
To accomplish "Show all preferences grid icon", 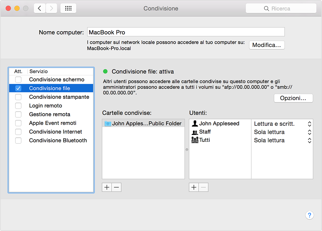I will pos(68,8).
